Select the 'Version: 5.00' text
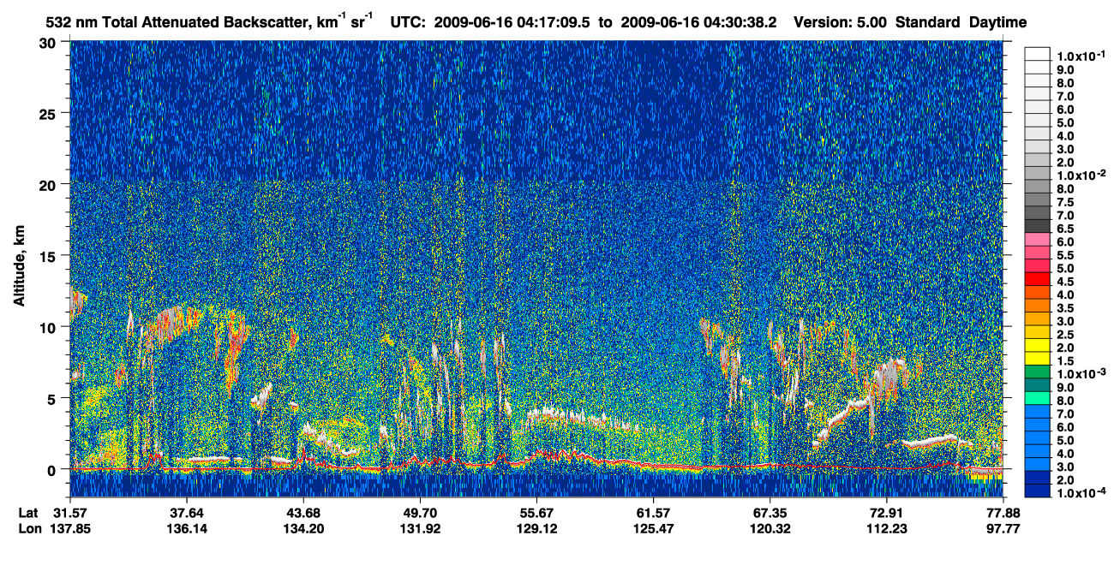The width and height of the screenshot is (1114, 571). [x=841, y=21]
